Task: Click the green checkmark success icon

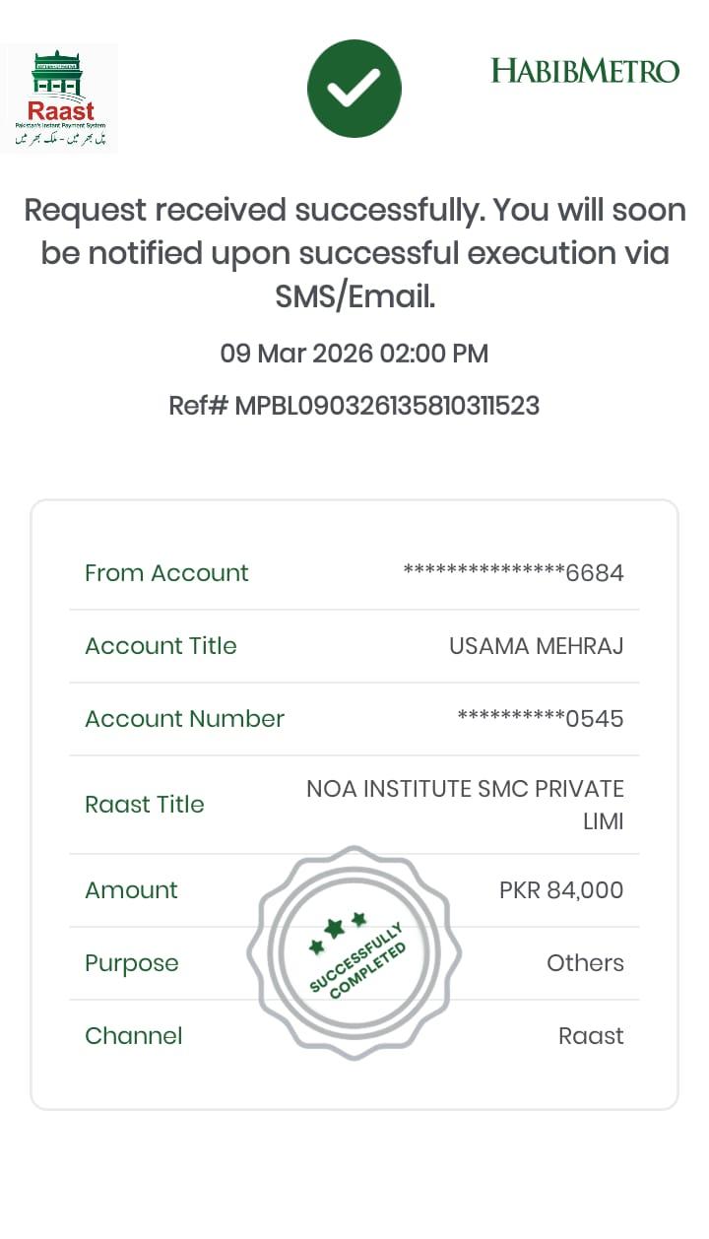Action: [354, 90]
